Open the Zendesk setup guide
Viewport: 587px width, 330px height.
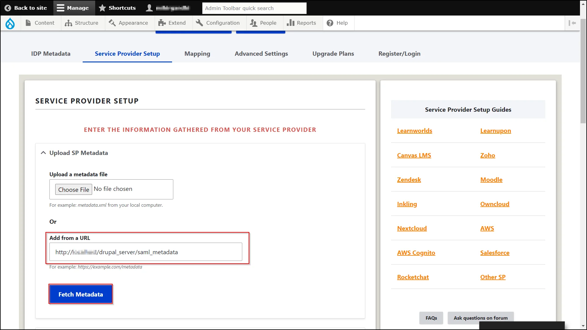409,180
